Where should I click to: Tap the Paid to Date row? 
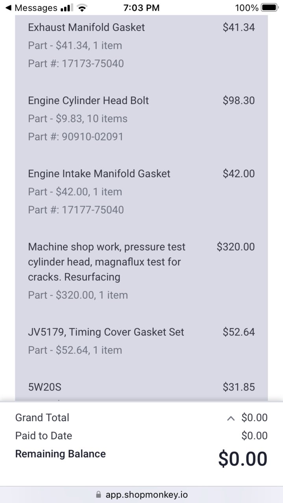coord(141,436)
